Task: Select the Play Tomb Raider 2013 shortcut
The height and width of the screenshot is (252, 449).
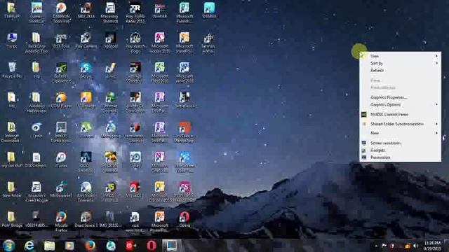Action: pyautogui.click(x=135, y=12)
